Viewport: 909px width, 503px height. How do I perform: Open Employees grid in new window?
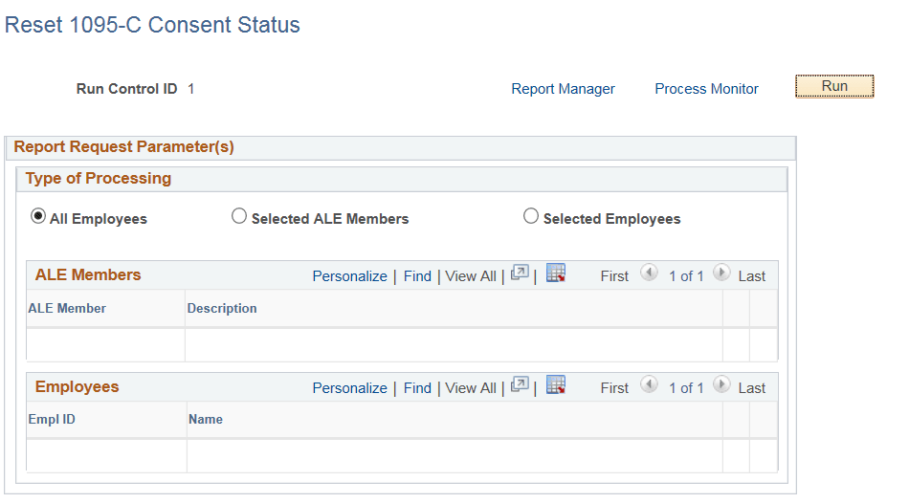520,386
